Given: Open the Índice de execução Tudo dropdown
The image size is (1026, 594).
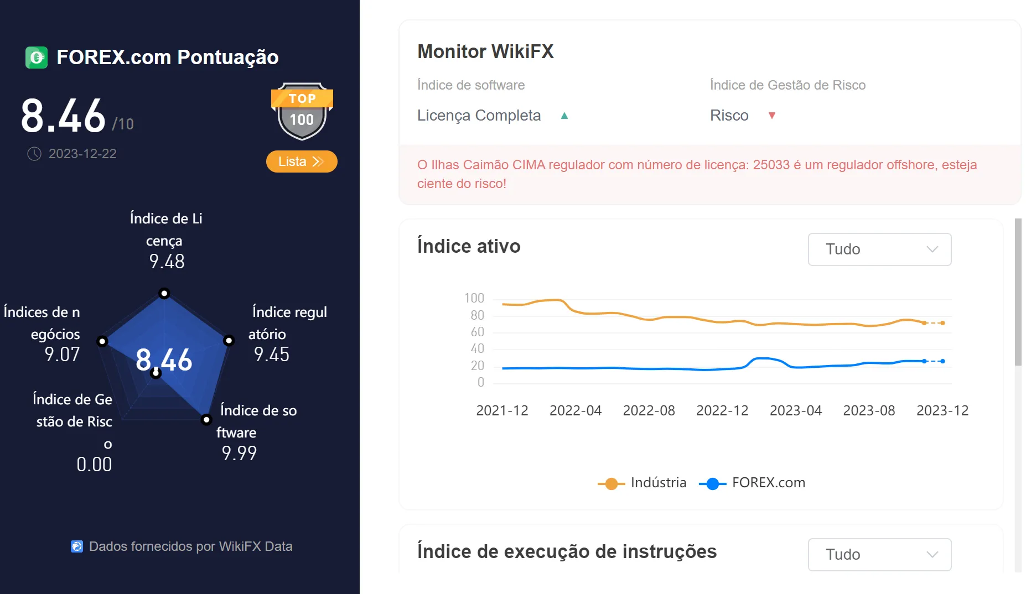Looking at the screenshot, I should point(879,555).
